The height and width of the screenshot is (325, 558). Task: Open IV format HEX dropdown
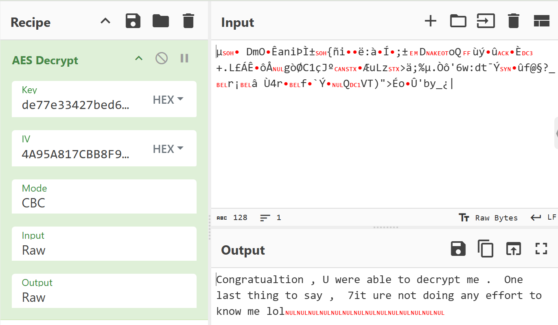[x=168, y=149]
